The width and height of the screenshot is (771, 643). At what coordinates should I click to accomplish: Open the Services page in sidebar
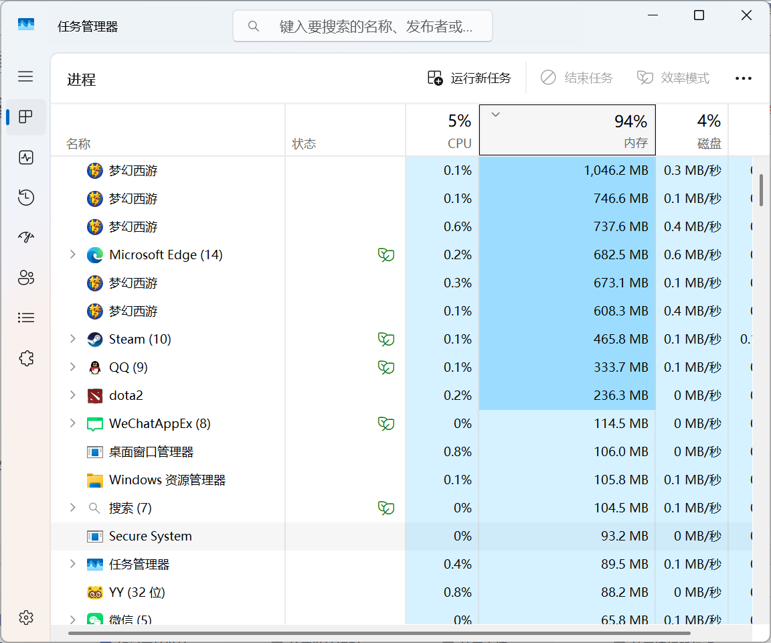tap(26, 358)
